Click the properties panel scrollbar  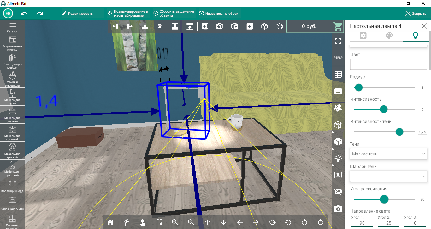tap(429, 50)
